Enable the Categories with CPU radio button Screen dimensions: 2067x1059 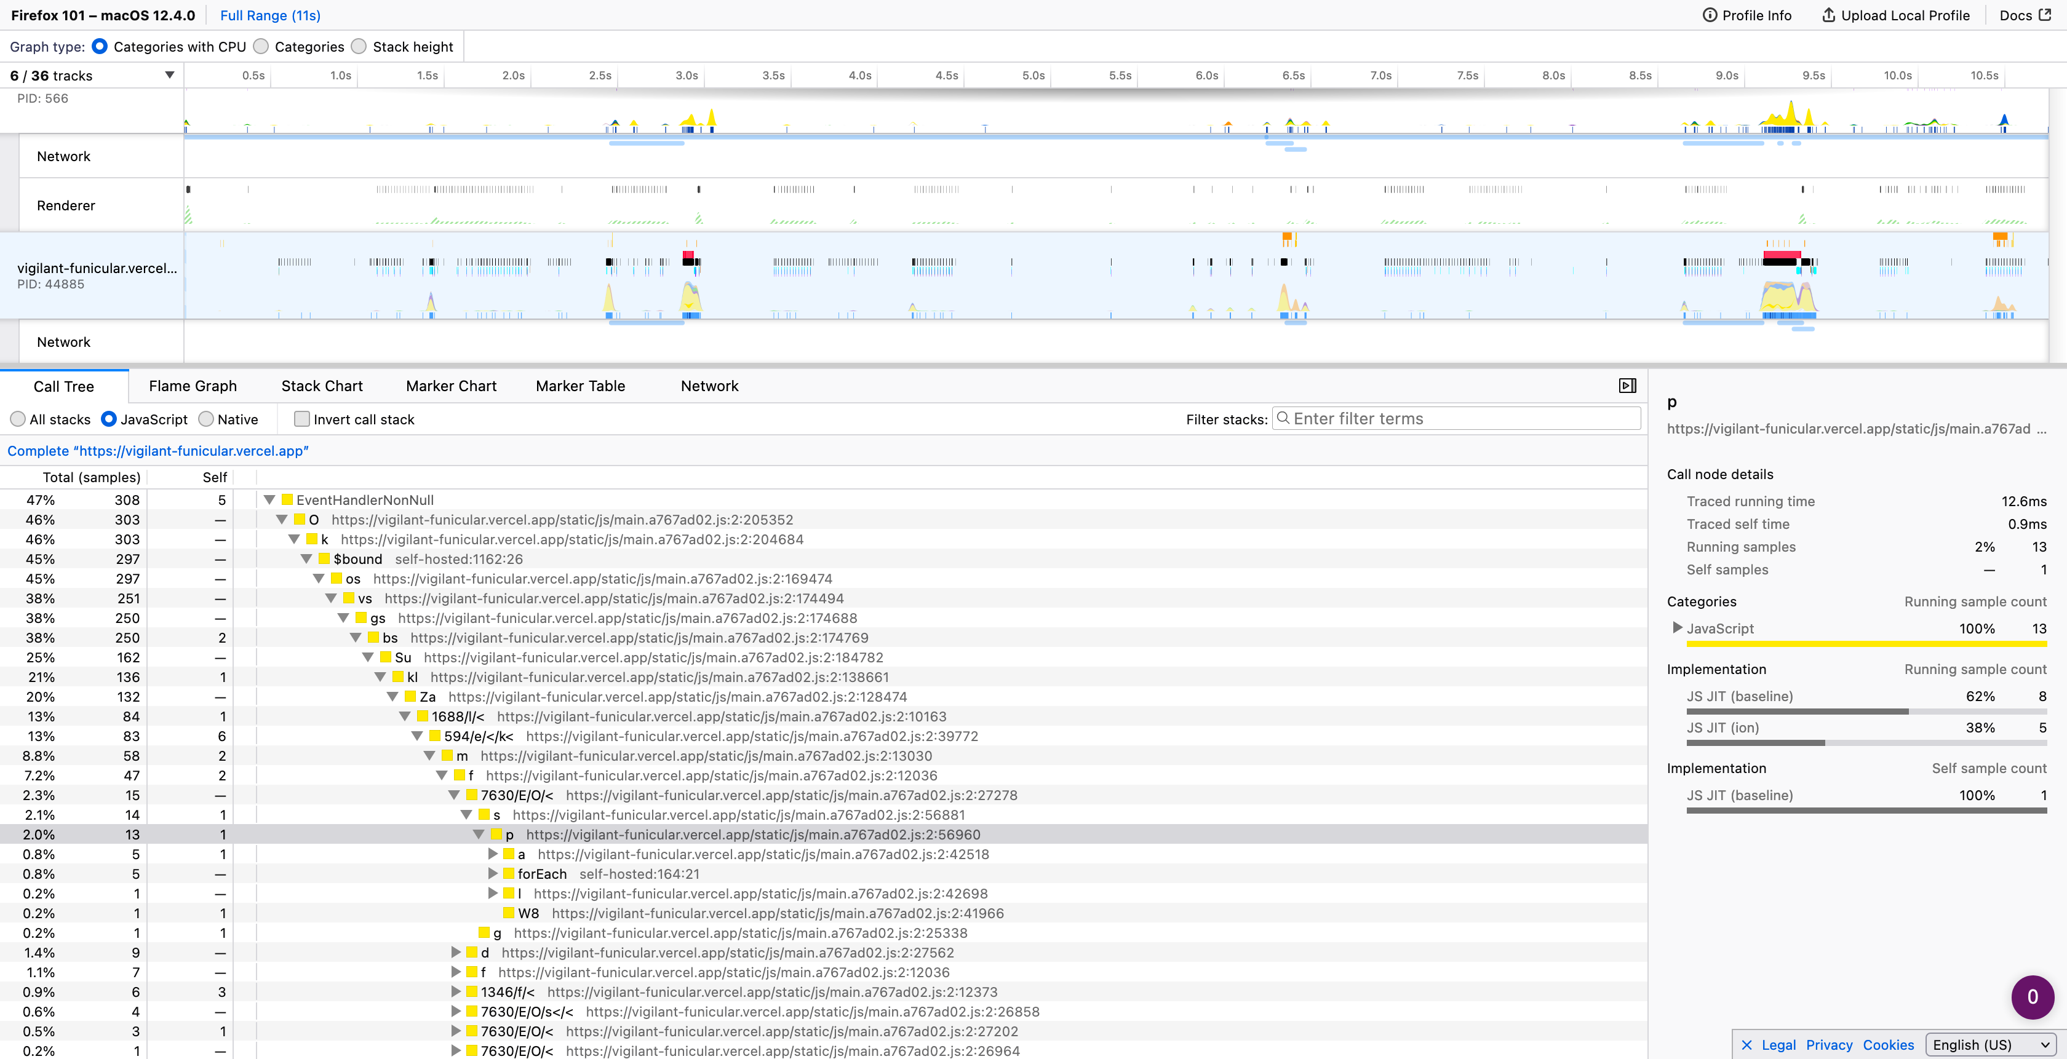click(102, 46)
